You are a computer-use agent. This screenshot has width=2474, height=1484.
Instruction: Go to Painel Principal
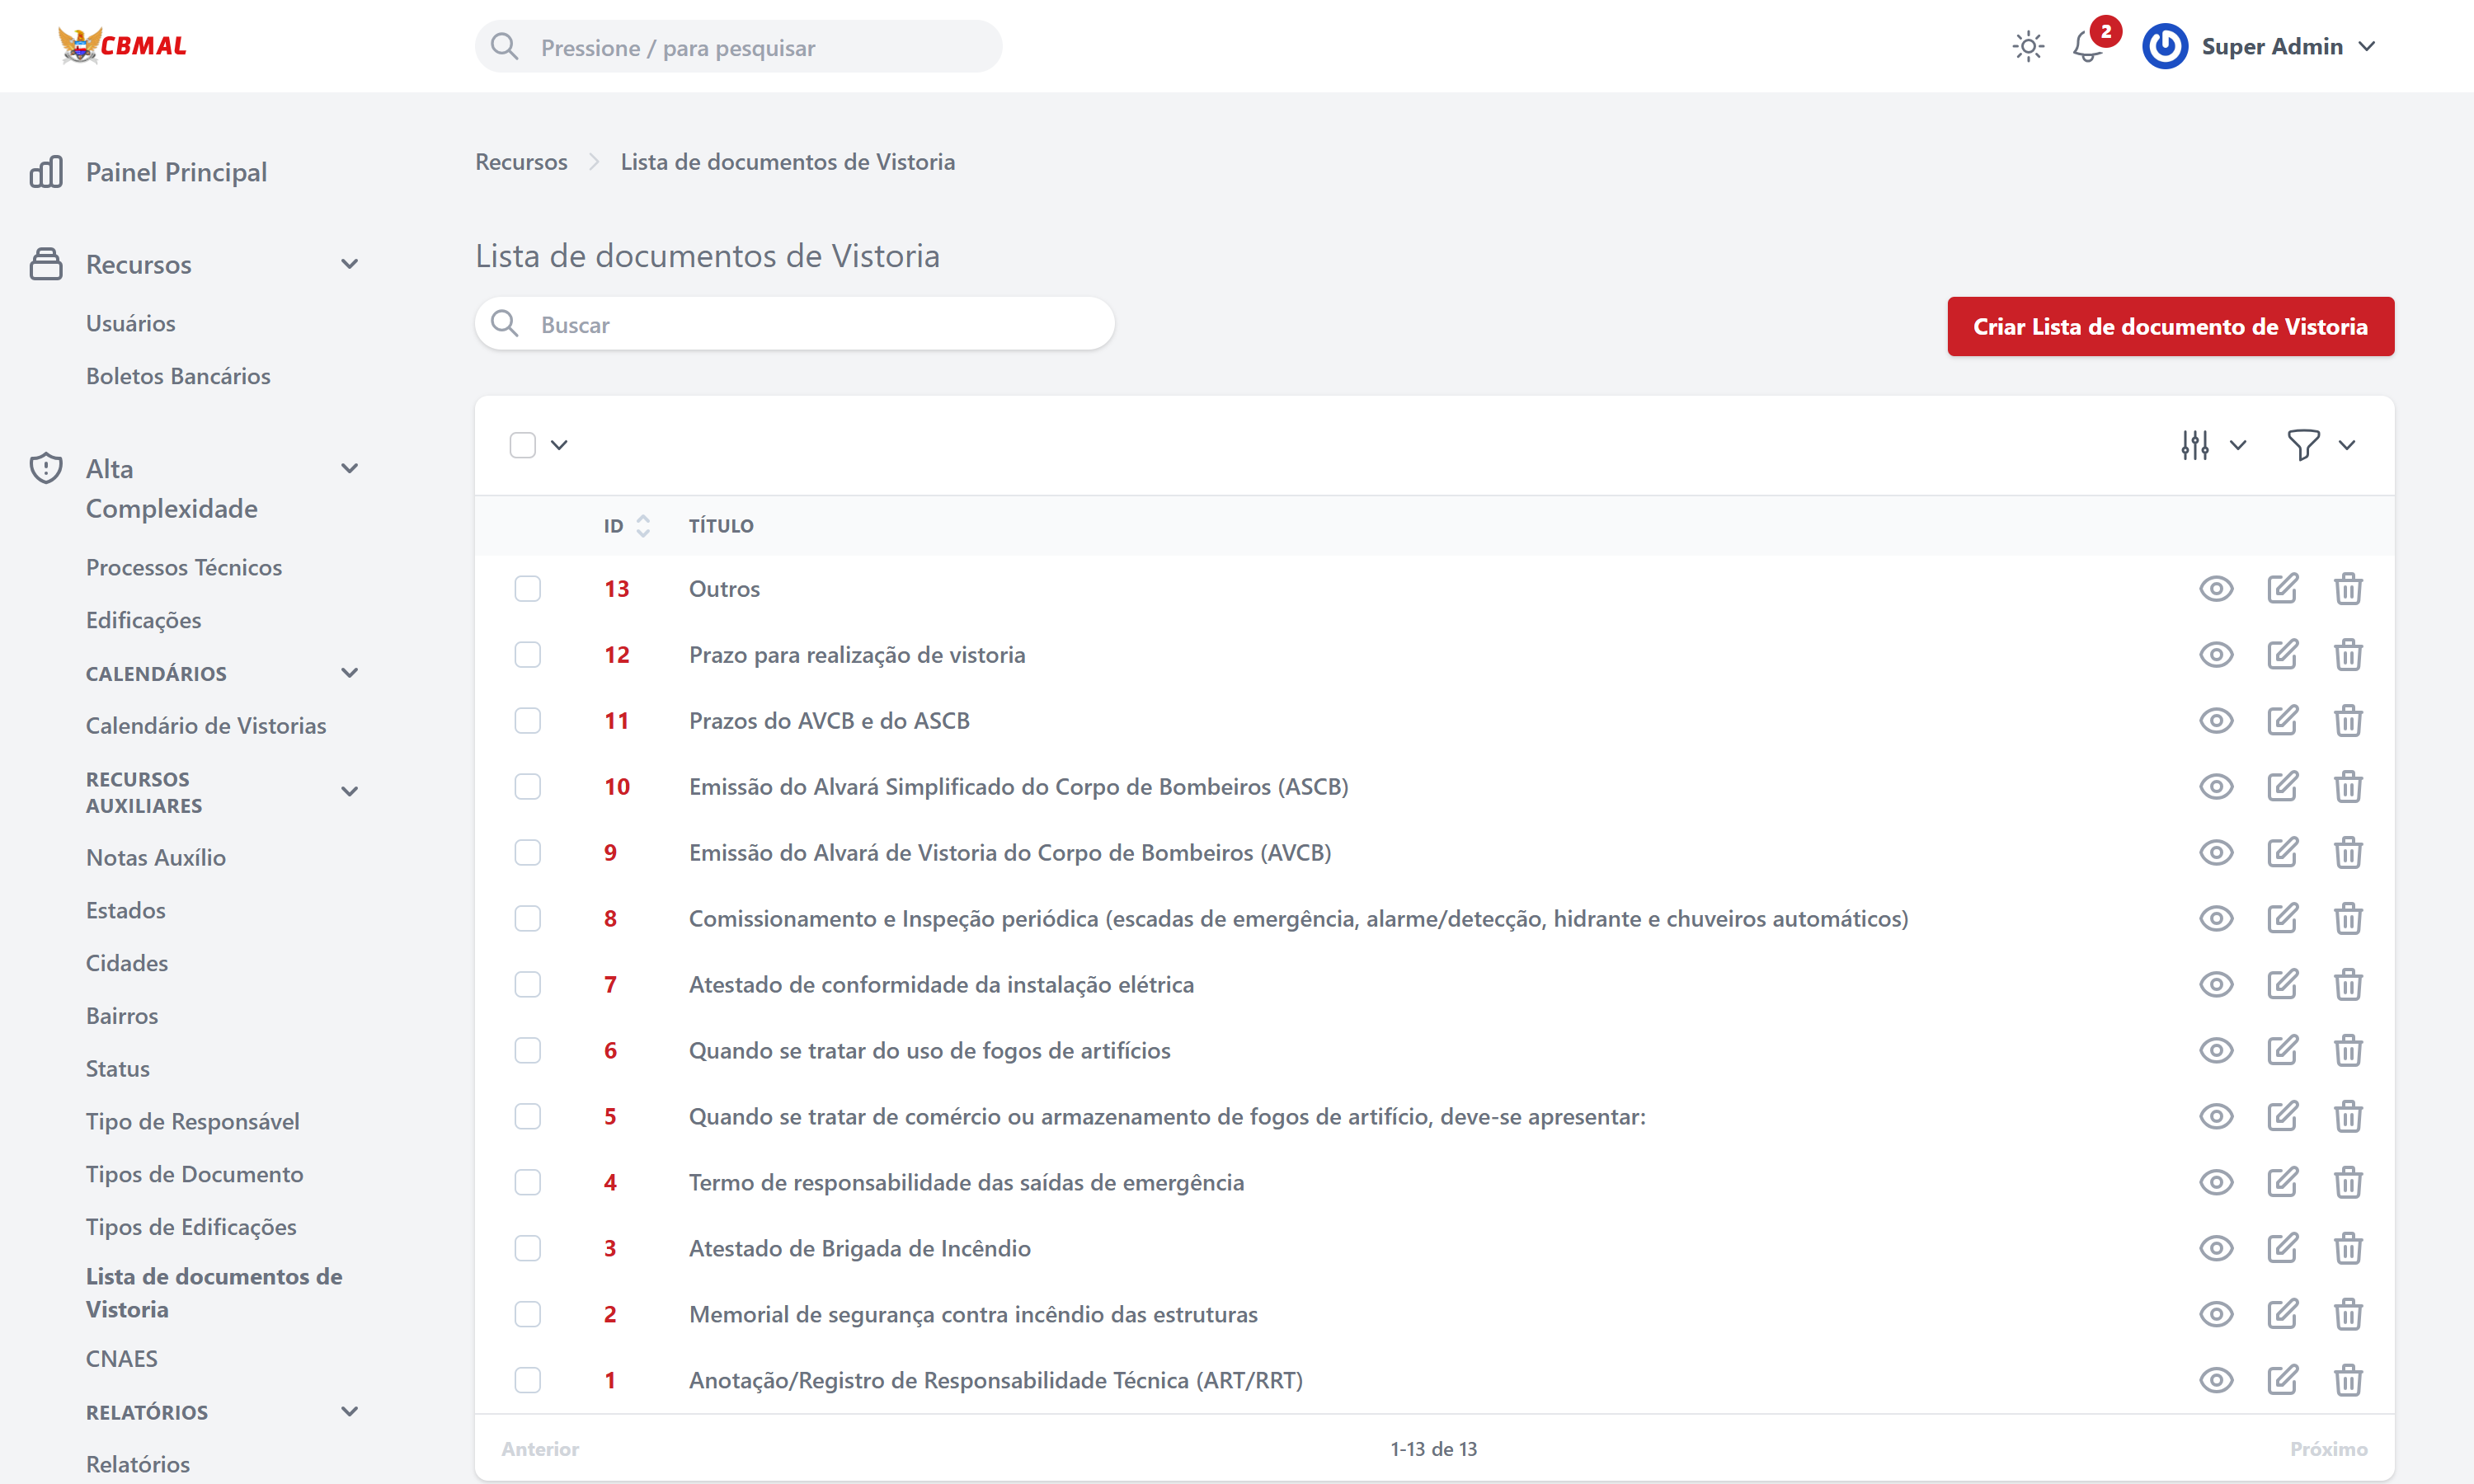click(177, 171)
